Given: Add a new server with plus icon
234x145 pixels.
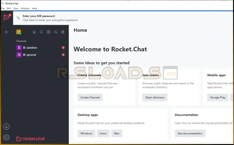Looking at the screenshot, I should [6, 32].
